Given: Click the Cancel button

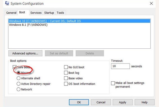Looking at the screenshot, I should tap(101, 102).
